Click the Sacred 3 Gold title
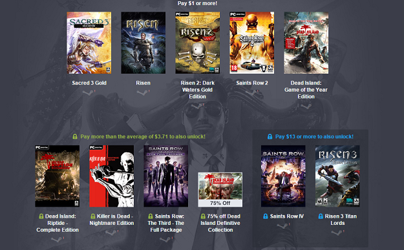The width and height of the screenshot is (404, 250). click(x=89, y=83)
